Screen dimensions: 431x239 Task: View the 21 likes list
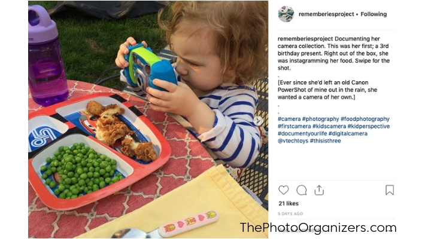pyautogui.click(x=289, y=203)
